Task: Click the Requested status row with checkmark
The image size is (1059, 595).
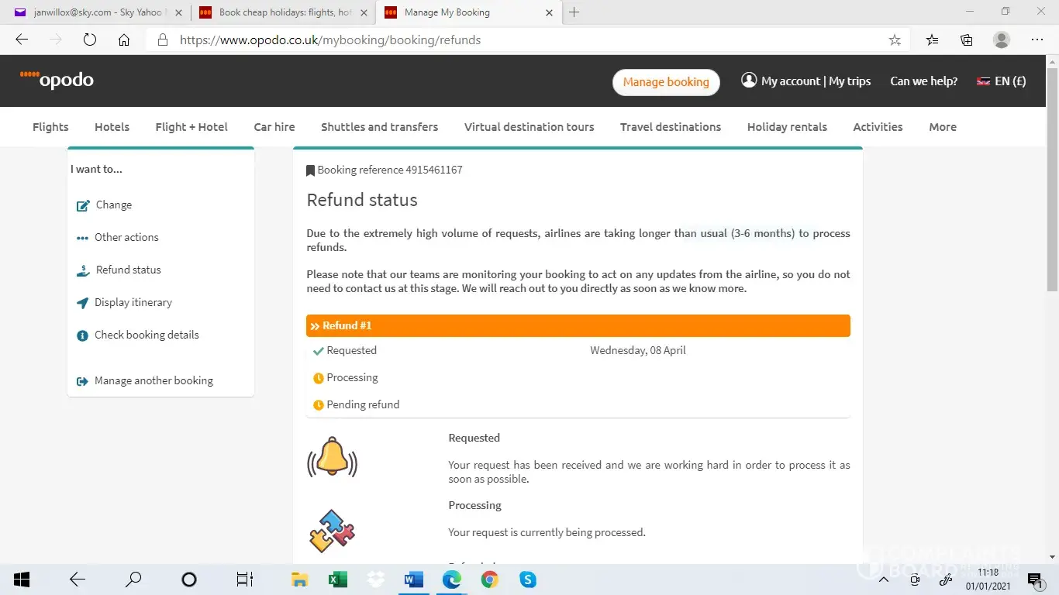Action: pyautogui.click(x=578, y=350)
